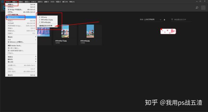Open the 视图(V) menu in the menu bar
The image size is (208, 112).
click(x=58, y=2)
